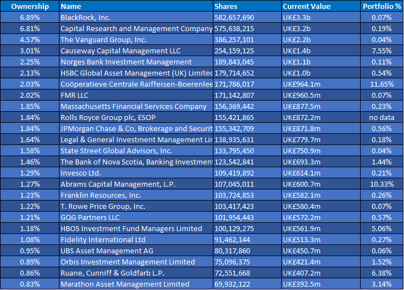Viewport: 404px width, 290px height.
Task: Select the JPMorgan Chase & Co cell
Action: coord(136,128)
